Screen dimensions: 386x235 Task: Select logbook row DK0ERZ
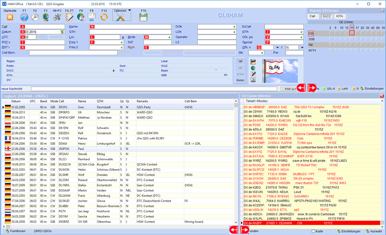(x=119, y=221)
